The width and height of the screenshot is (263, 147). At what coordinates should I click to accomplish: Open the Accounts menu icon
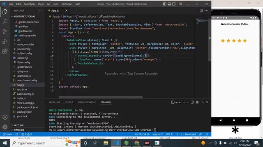[x=5, y=117]
